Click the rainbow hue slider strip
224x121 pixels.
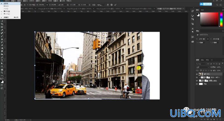tap(221, 19)
